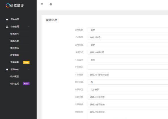168x119 pixels.
Task: Click the 软件中心 round icon
Action: (x=7, y=69)
